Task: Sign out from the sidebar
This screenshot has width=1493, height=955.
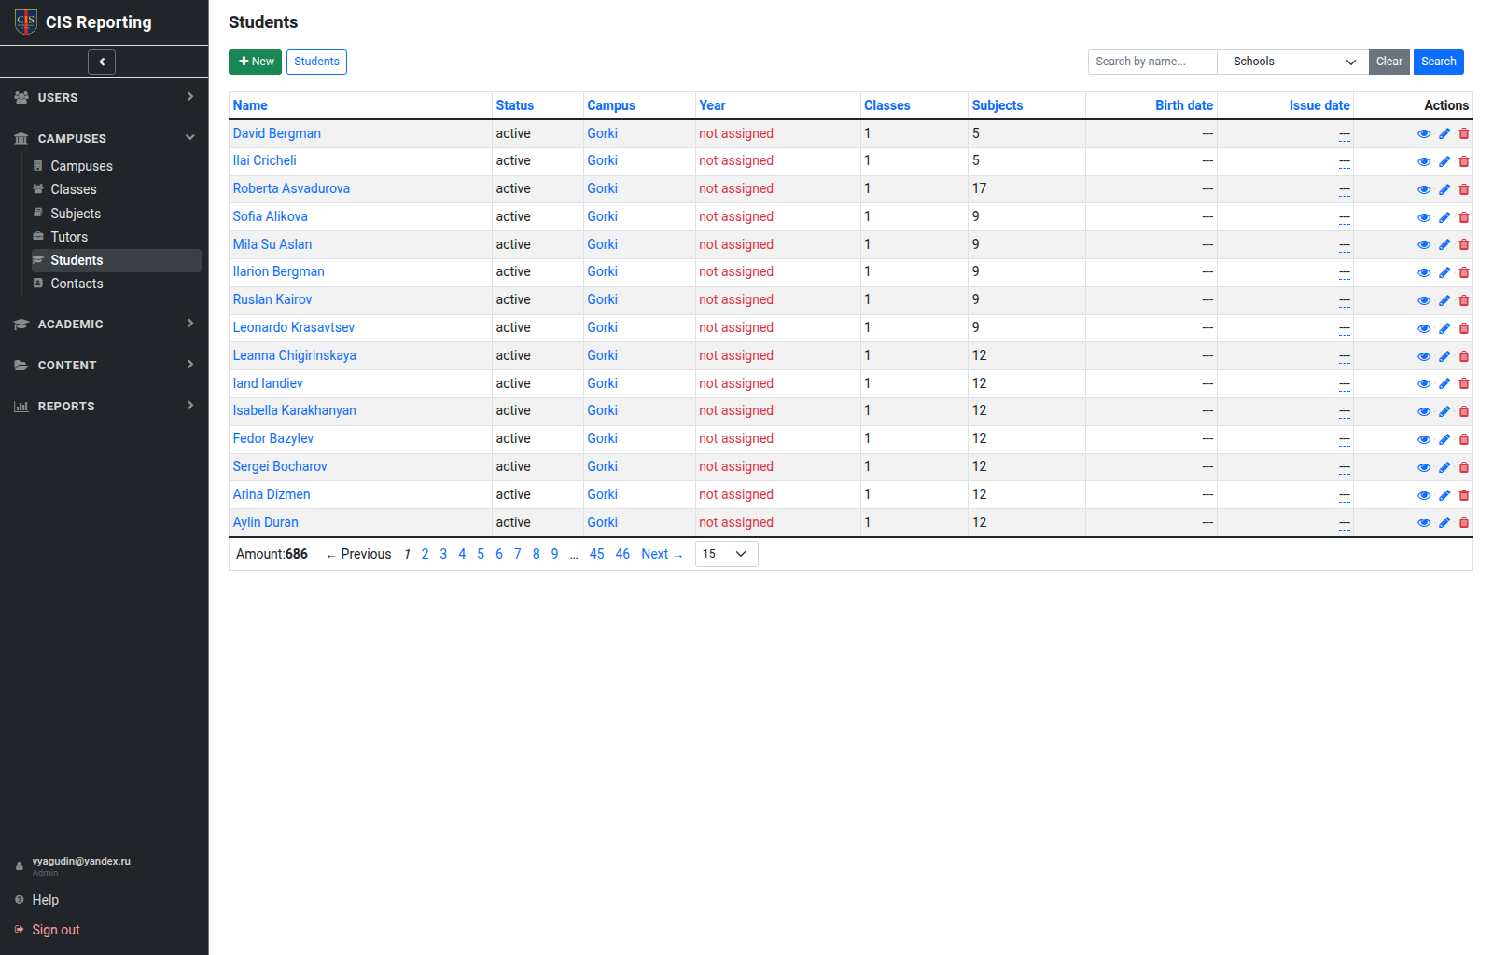Action: [55, 930]
